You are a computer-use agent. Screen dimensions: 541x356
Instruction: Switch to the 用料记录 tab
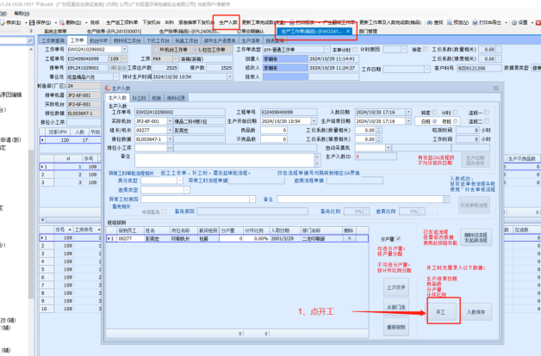point(176,98)
